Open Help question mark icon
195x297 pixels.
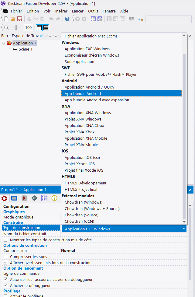point(67,19)
